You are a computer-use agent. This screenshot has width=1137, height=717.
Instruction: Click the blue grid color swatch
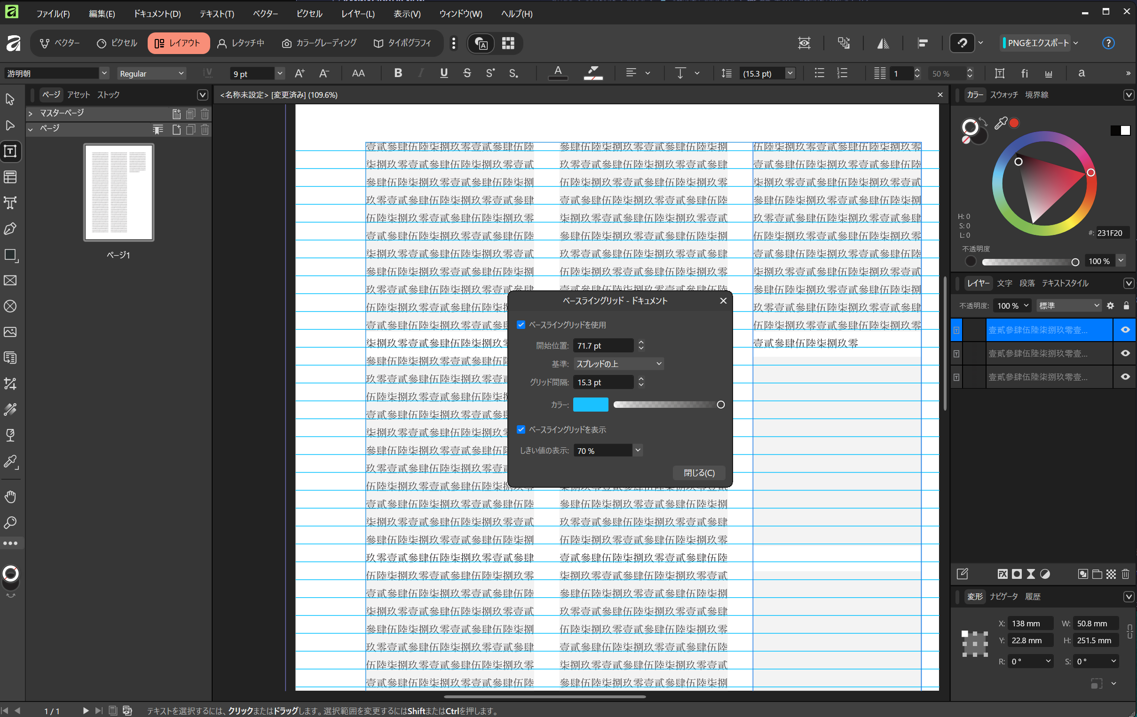[x=590, y=404]
